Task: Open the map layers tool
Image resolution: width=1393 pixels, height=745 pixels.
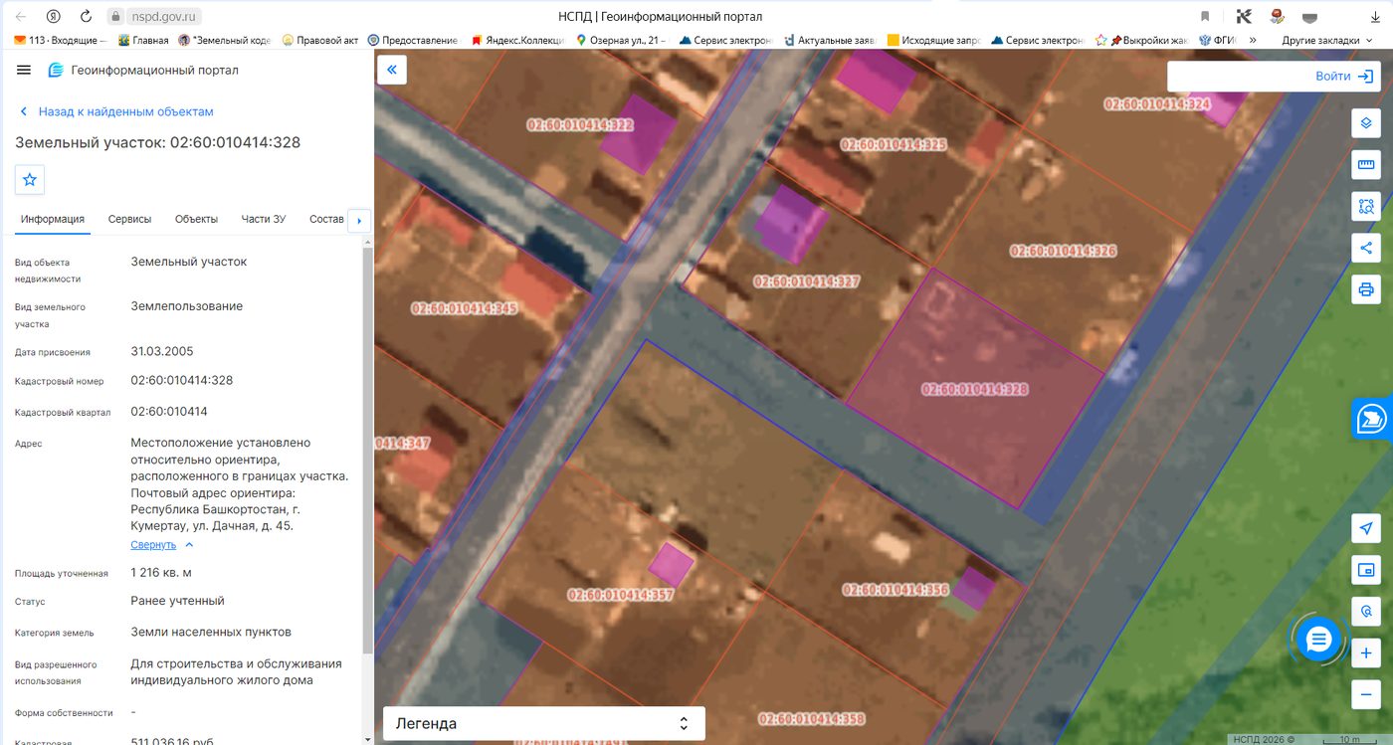Action: pos(1366,123)
